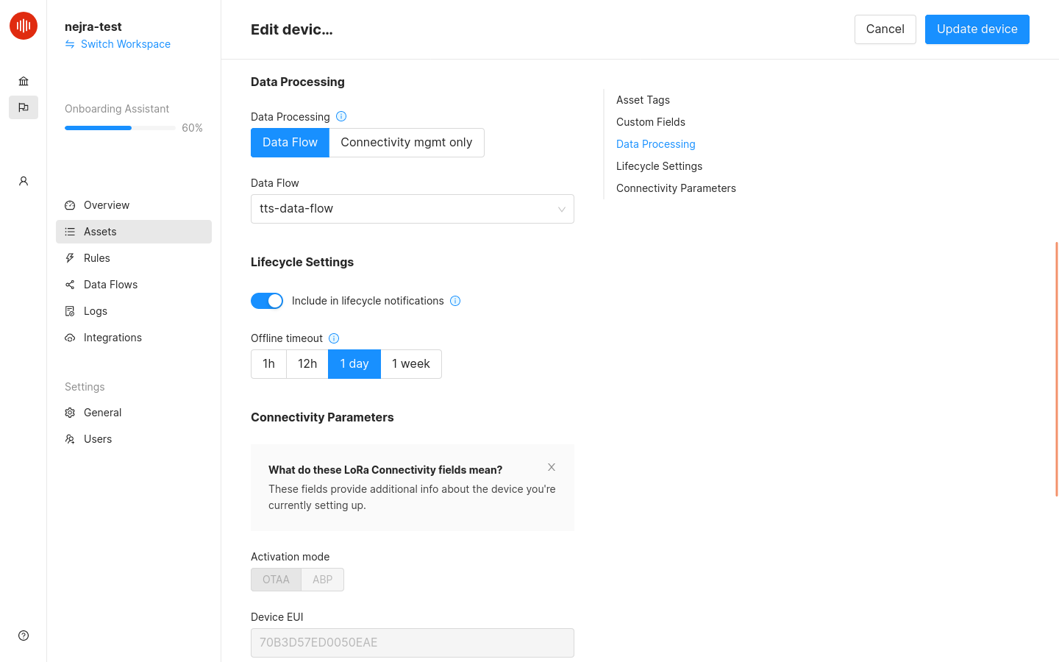Open Data Flows via its share icon
Image resolution: width=1059 pixels, height=662 pixels.
click(x=70, y=284)
